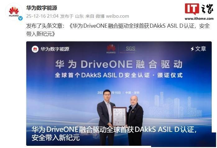The image size is (217, 148).
Task: Click the blue verified badge on avatar
Action: tap(21, 18)
